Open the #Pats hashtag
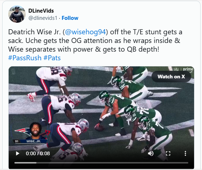202x170 pixels. (52, 58)
